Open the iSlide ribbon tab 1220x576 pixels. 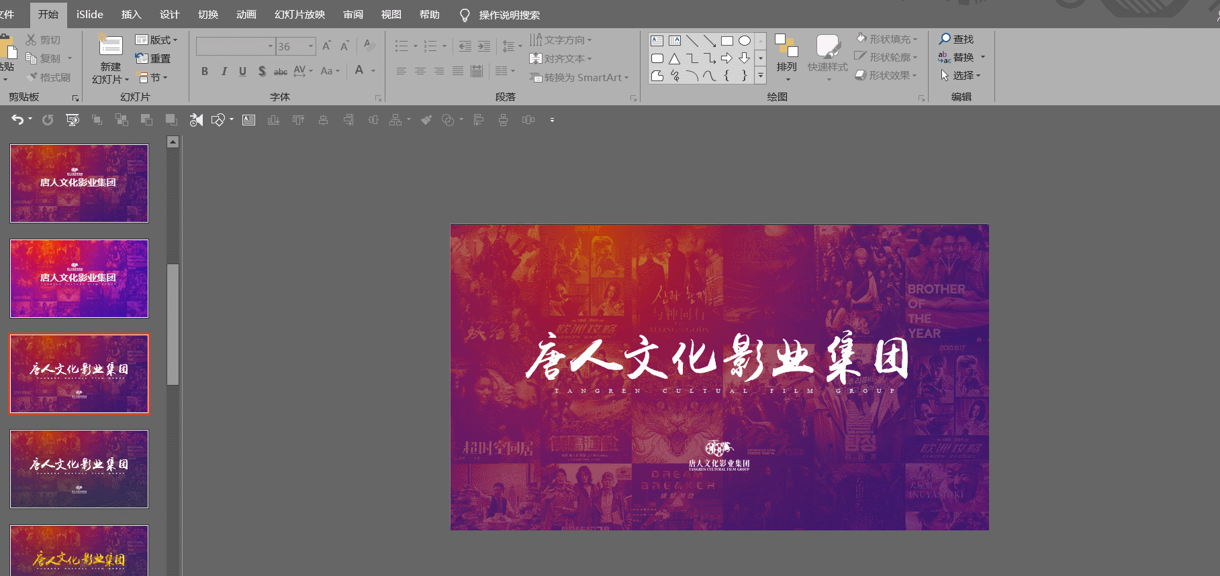pos(89,14)
